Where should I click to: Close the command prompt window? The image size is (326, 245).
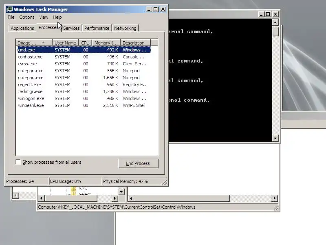point(275,14)
